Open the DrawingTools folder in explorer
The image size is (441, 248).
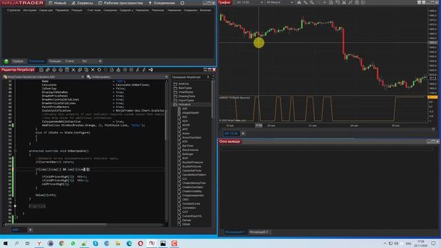pyautogui.click(x=187, y=96)
